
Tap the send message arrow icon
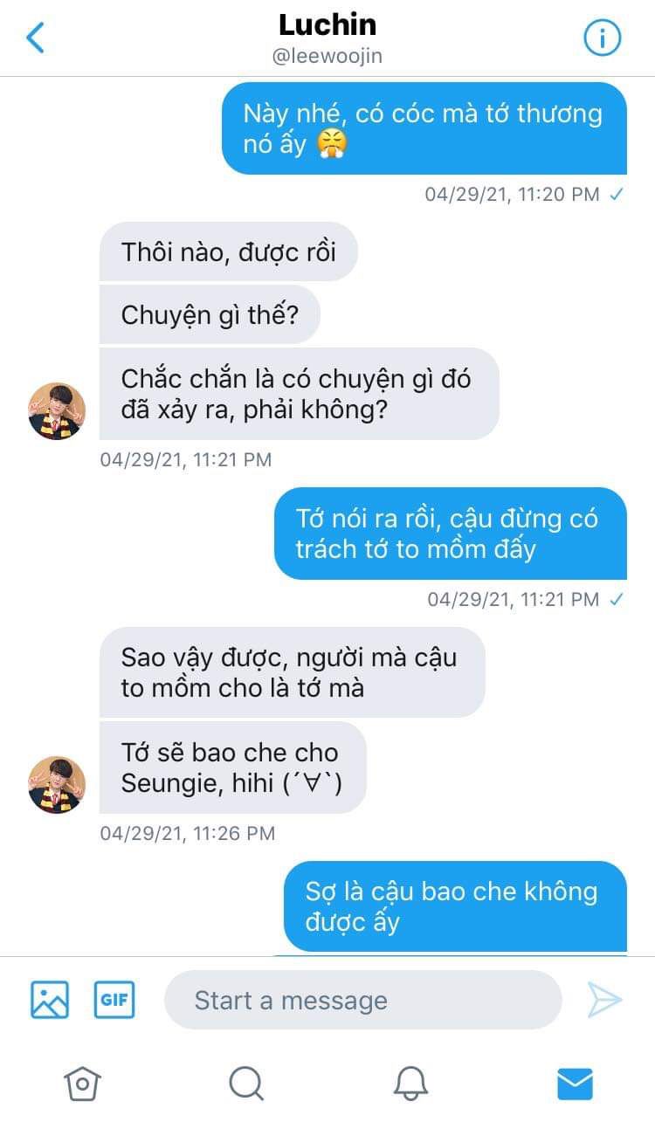604,1000
